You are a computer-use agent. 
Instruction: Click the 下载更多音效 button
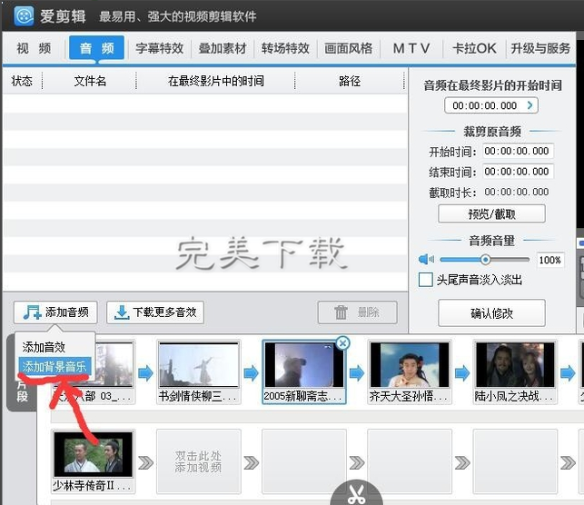[x=155, y=312]
